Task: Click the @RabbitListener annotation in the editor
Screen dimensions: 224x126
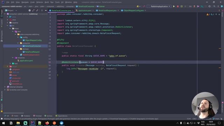Action: point(70,62)
